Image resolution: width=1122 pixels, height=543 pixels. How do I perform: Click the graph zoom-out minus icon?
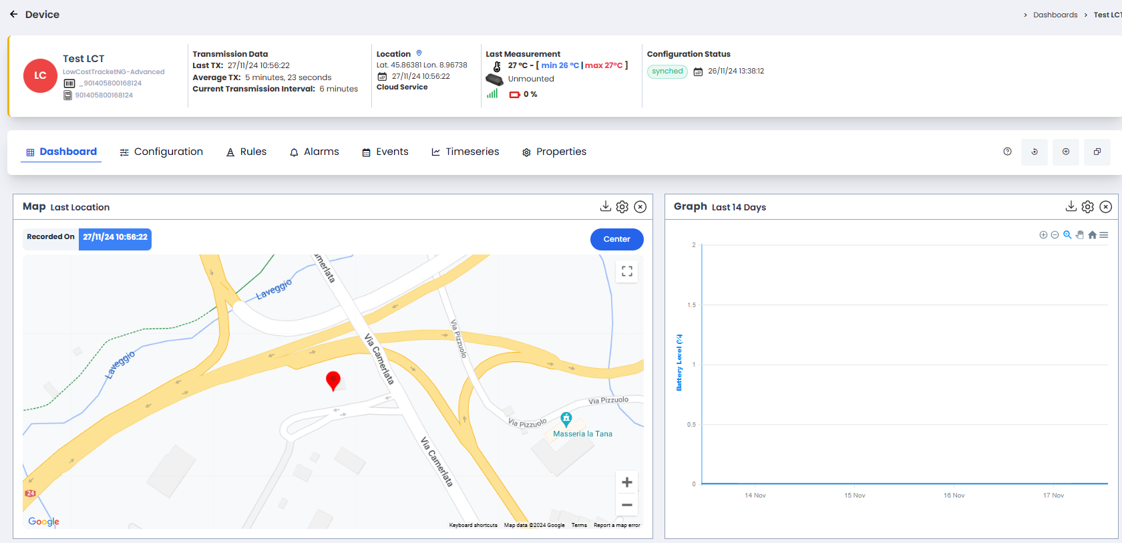(x=1055, y=234)
